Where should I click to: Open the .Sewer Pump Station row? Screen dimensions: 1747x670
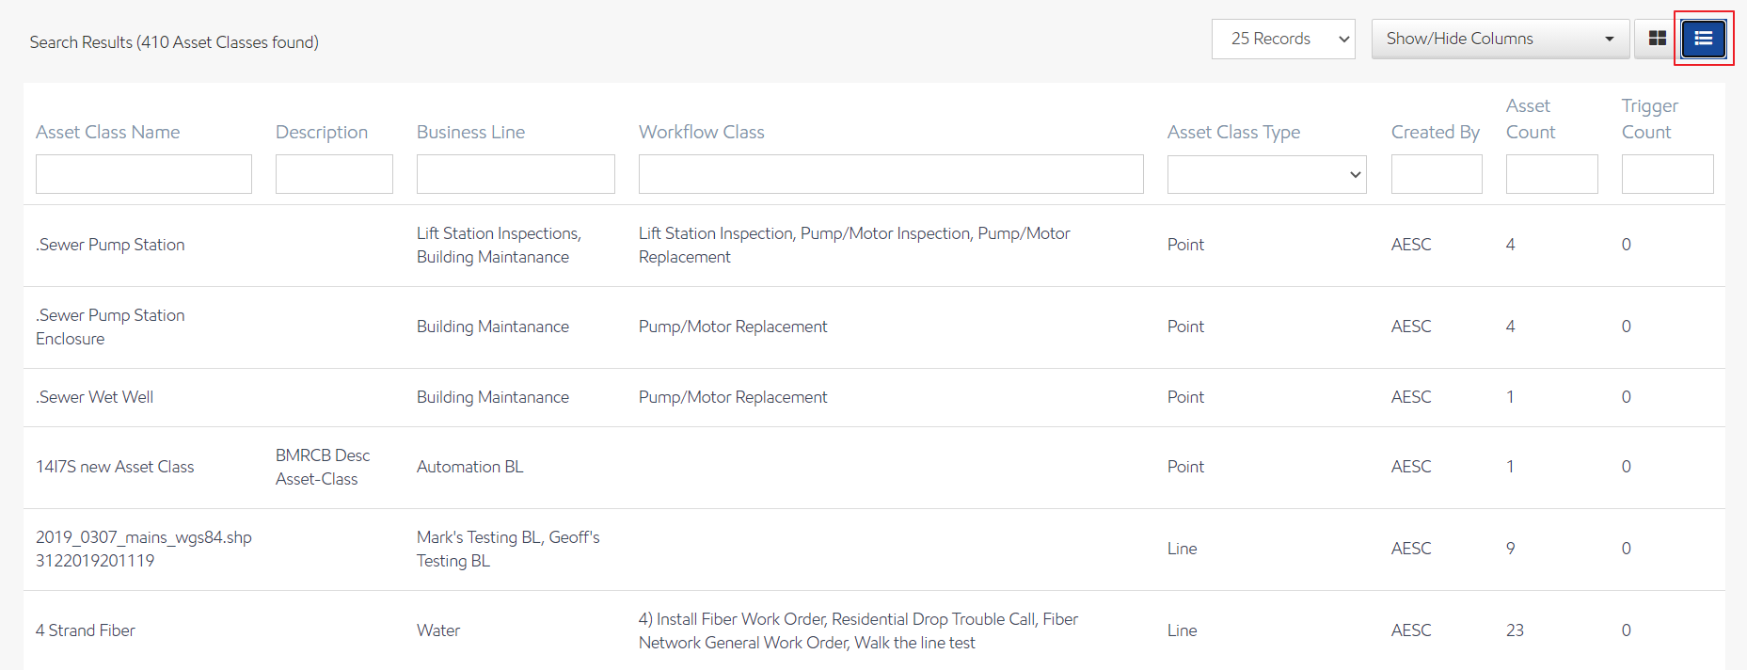coord(110,245)
